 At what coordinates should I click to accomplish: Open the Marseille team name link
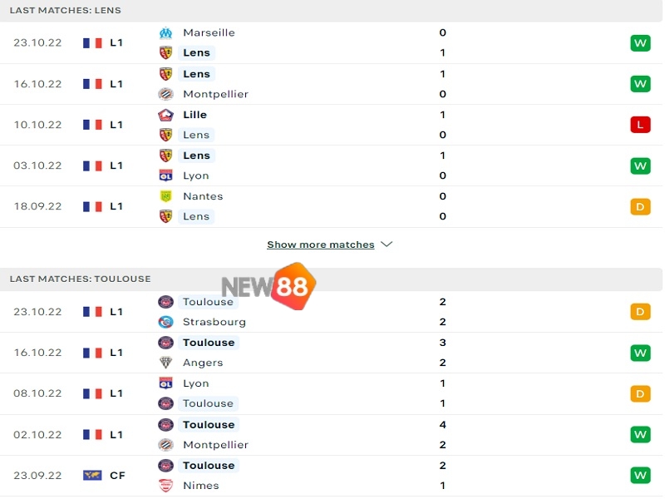coord(209,32)
